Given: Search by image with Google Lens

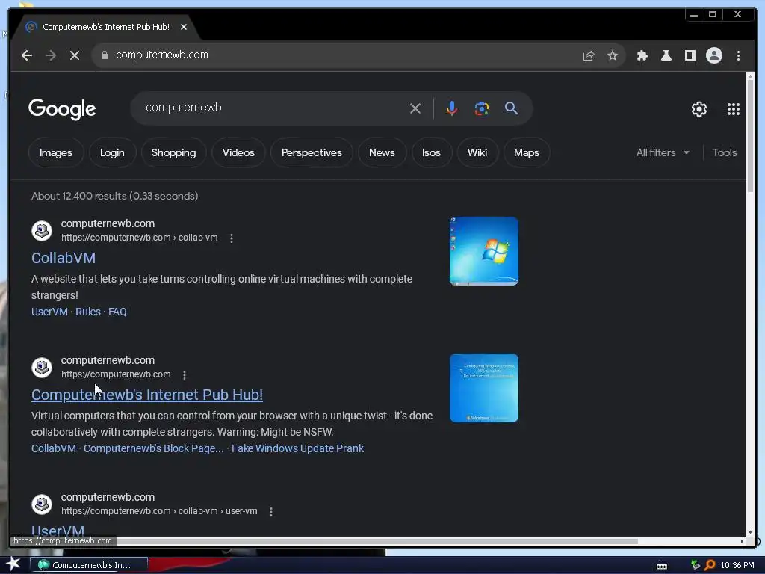Looking at the screenshot, I should coord(482,108).
